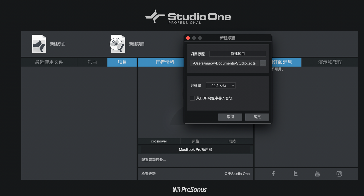Click the crossover artist name field
This screenshot has height=196, width=364.
[x=159, y=141]
